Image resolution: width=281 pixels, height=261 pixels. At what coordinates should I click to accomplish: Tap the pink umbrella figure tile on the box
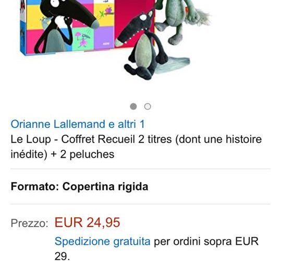point(82,39)
